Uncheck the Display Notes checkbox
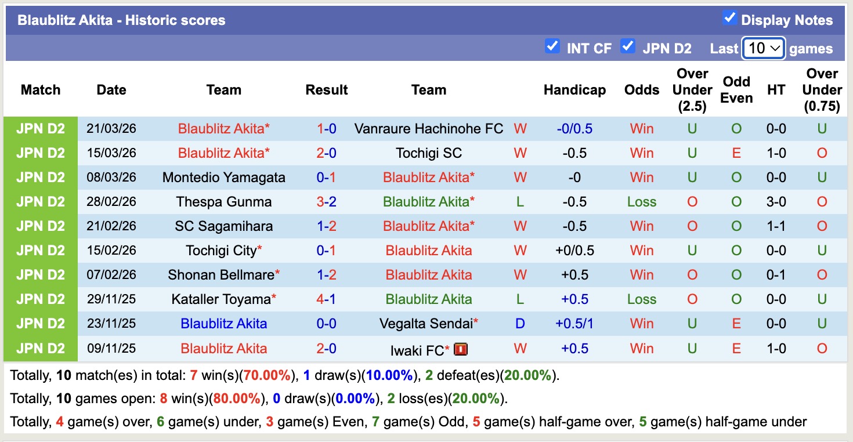853x442 pixels. tap(729, 19)
